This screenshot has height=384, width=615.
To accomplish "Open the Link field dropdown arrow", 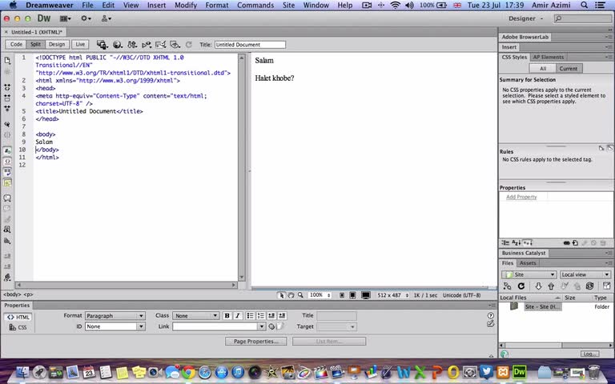I will pyautogui.click(x=262, y=326).
